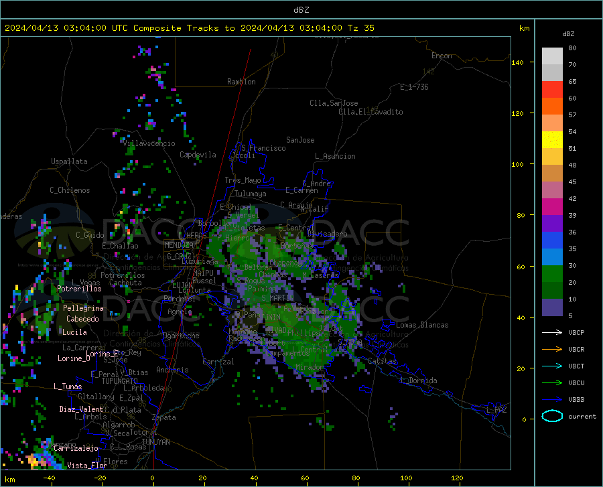Image resolution: width=603 pixels, height=487 pixels.
Task: Click the TUPUNGATO map label
Action: pyautogui.click(x=120, y=381)
